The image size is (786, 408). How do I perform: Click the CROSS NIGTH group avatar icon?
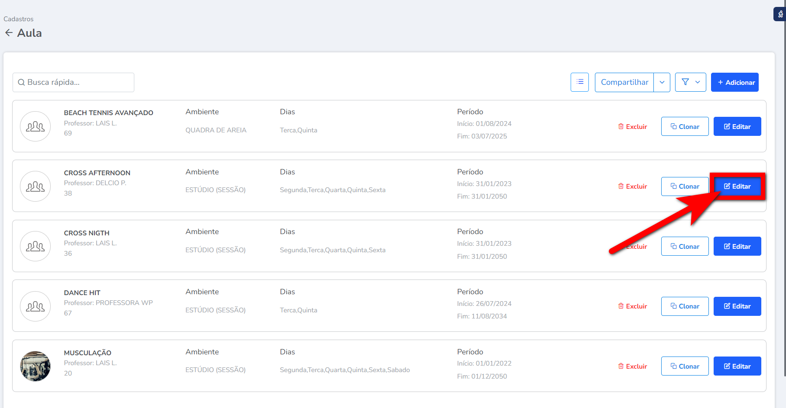tap(36, 246)
